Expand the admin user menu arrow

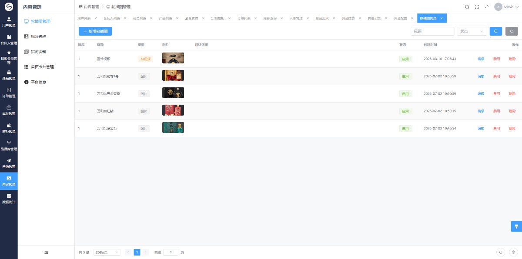517,7
